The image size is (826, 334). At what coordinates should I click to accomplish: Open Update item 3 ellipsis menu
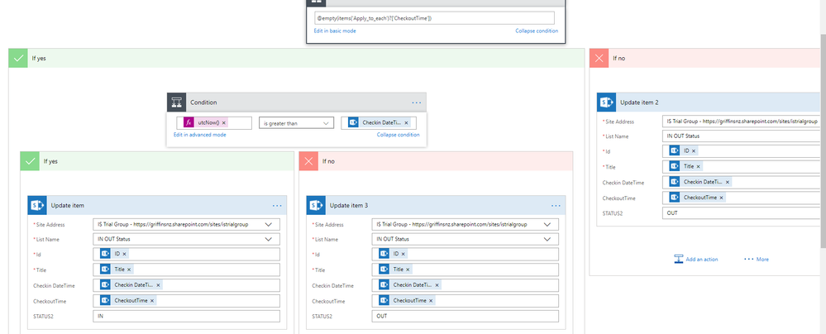click(556, 206)
